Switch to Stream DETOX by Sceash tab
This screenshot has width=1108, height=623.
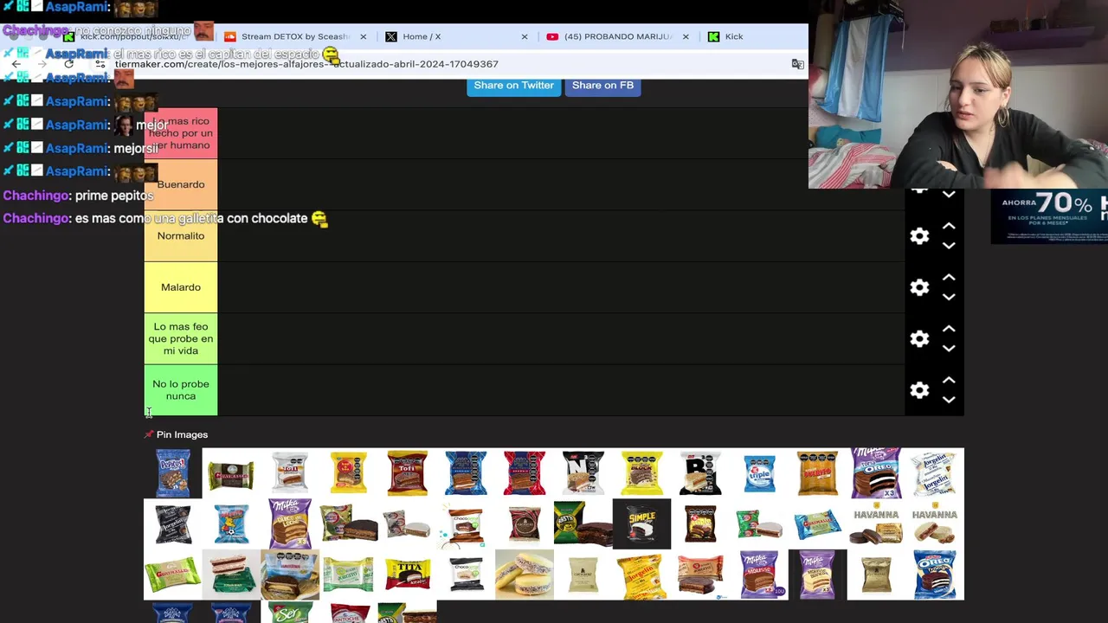pos(294,36)
